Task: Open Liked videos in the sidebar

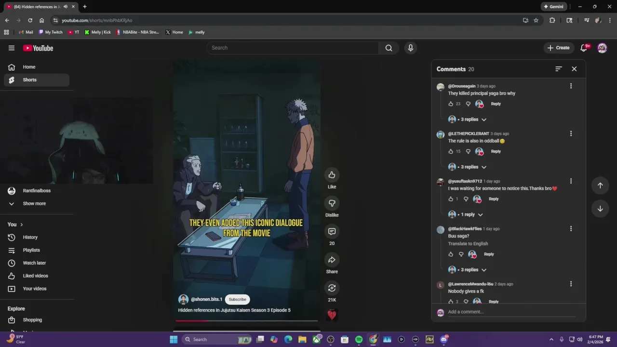Action: pos(37,276)
